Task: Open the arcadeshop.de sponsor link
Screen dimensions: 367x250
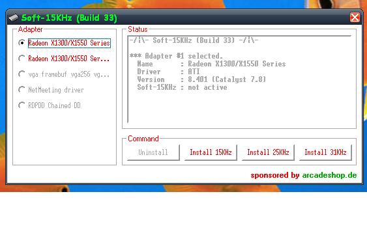Action: click(x=330, y=175)
